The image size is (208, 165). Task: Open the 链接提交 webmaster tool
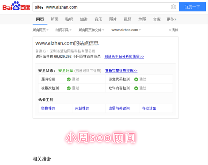pos(48,108)
